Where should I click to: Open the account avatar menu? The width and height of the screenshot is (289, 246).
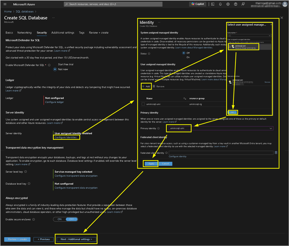pyautogui.click(x=285, y=4)
